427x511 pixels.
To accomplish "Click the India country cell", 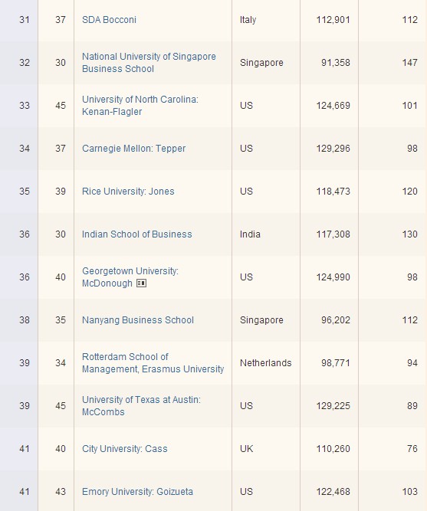I will pos(250,234).
